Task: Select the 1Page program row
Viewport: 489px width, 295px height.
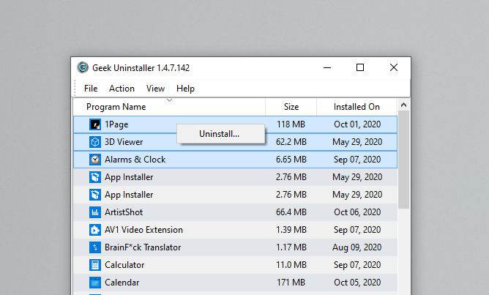Action: coord(235,124)
